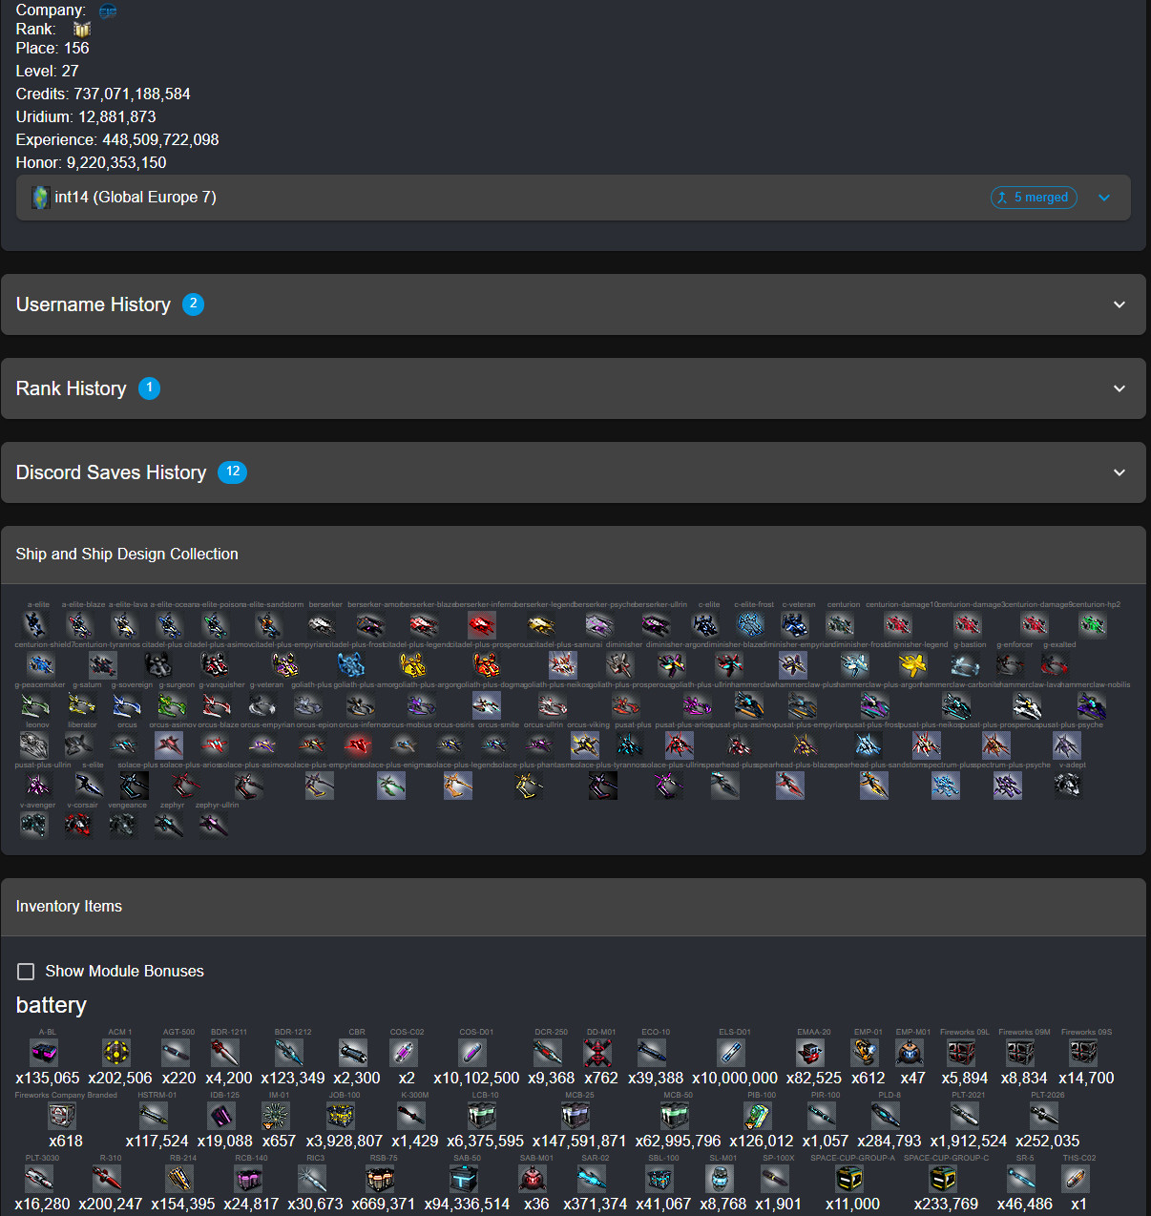The width and height of the screenshot is (1151, 1216).
Task: Click the Credits: 737,071,188,584 text
Action: click(103, 94)
